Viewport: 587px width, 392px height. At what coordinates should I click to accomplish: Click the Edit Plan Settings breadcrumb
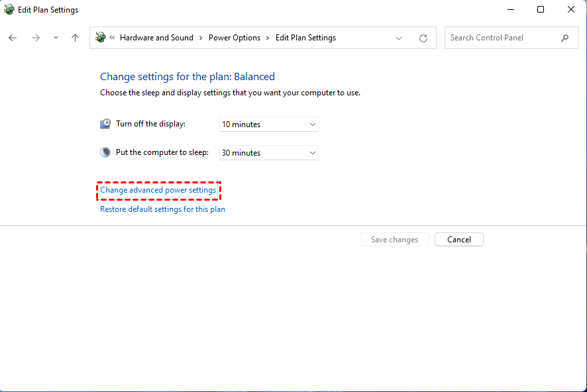pos(305,38)
